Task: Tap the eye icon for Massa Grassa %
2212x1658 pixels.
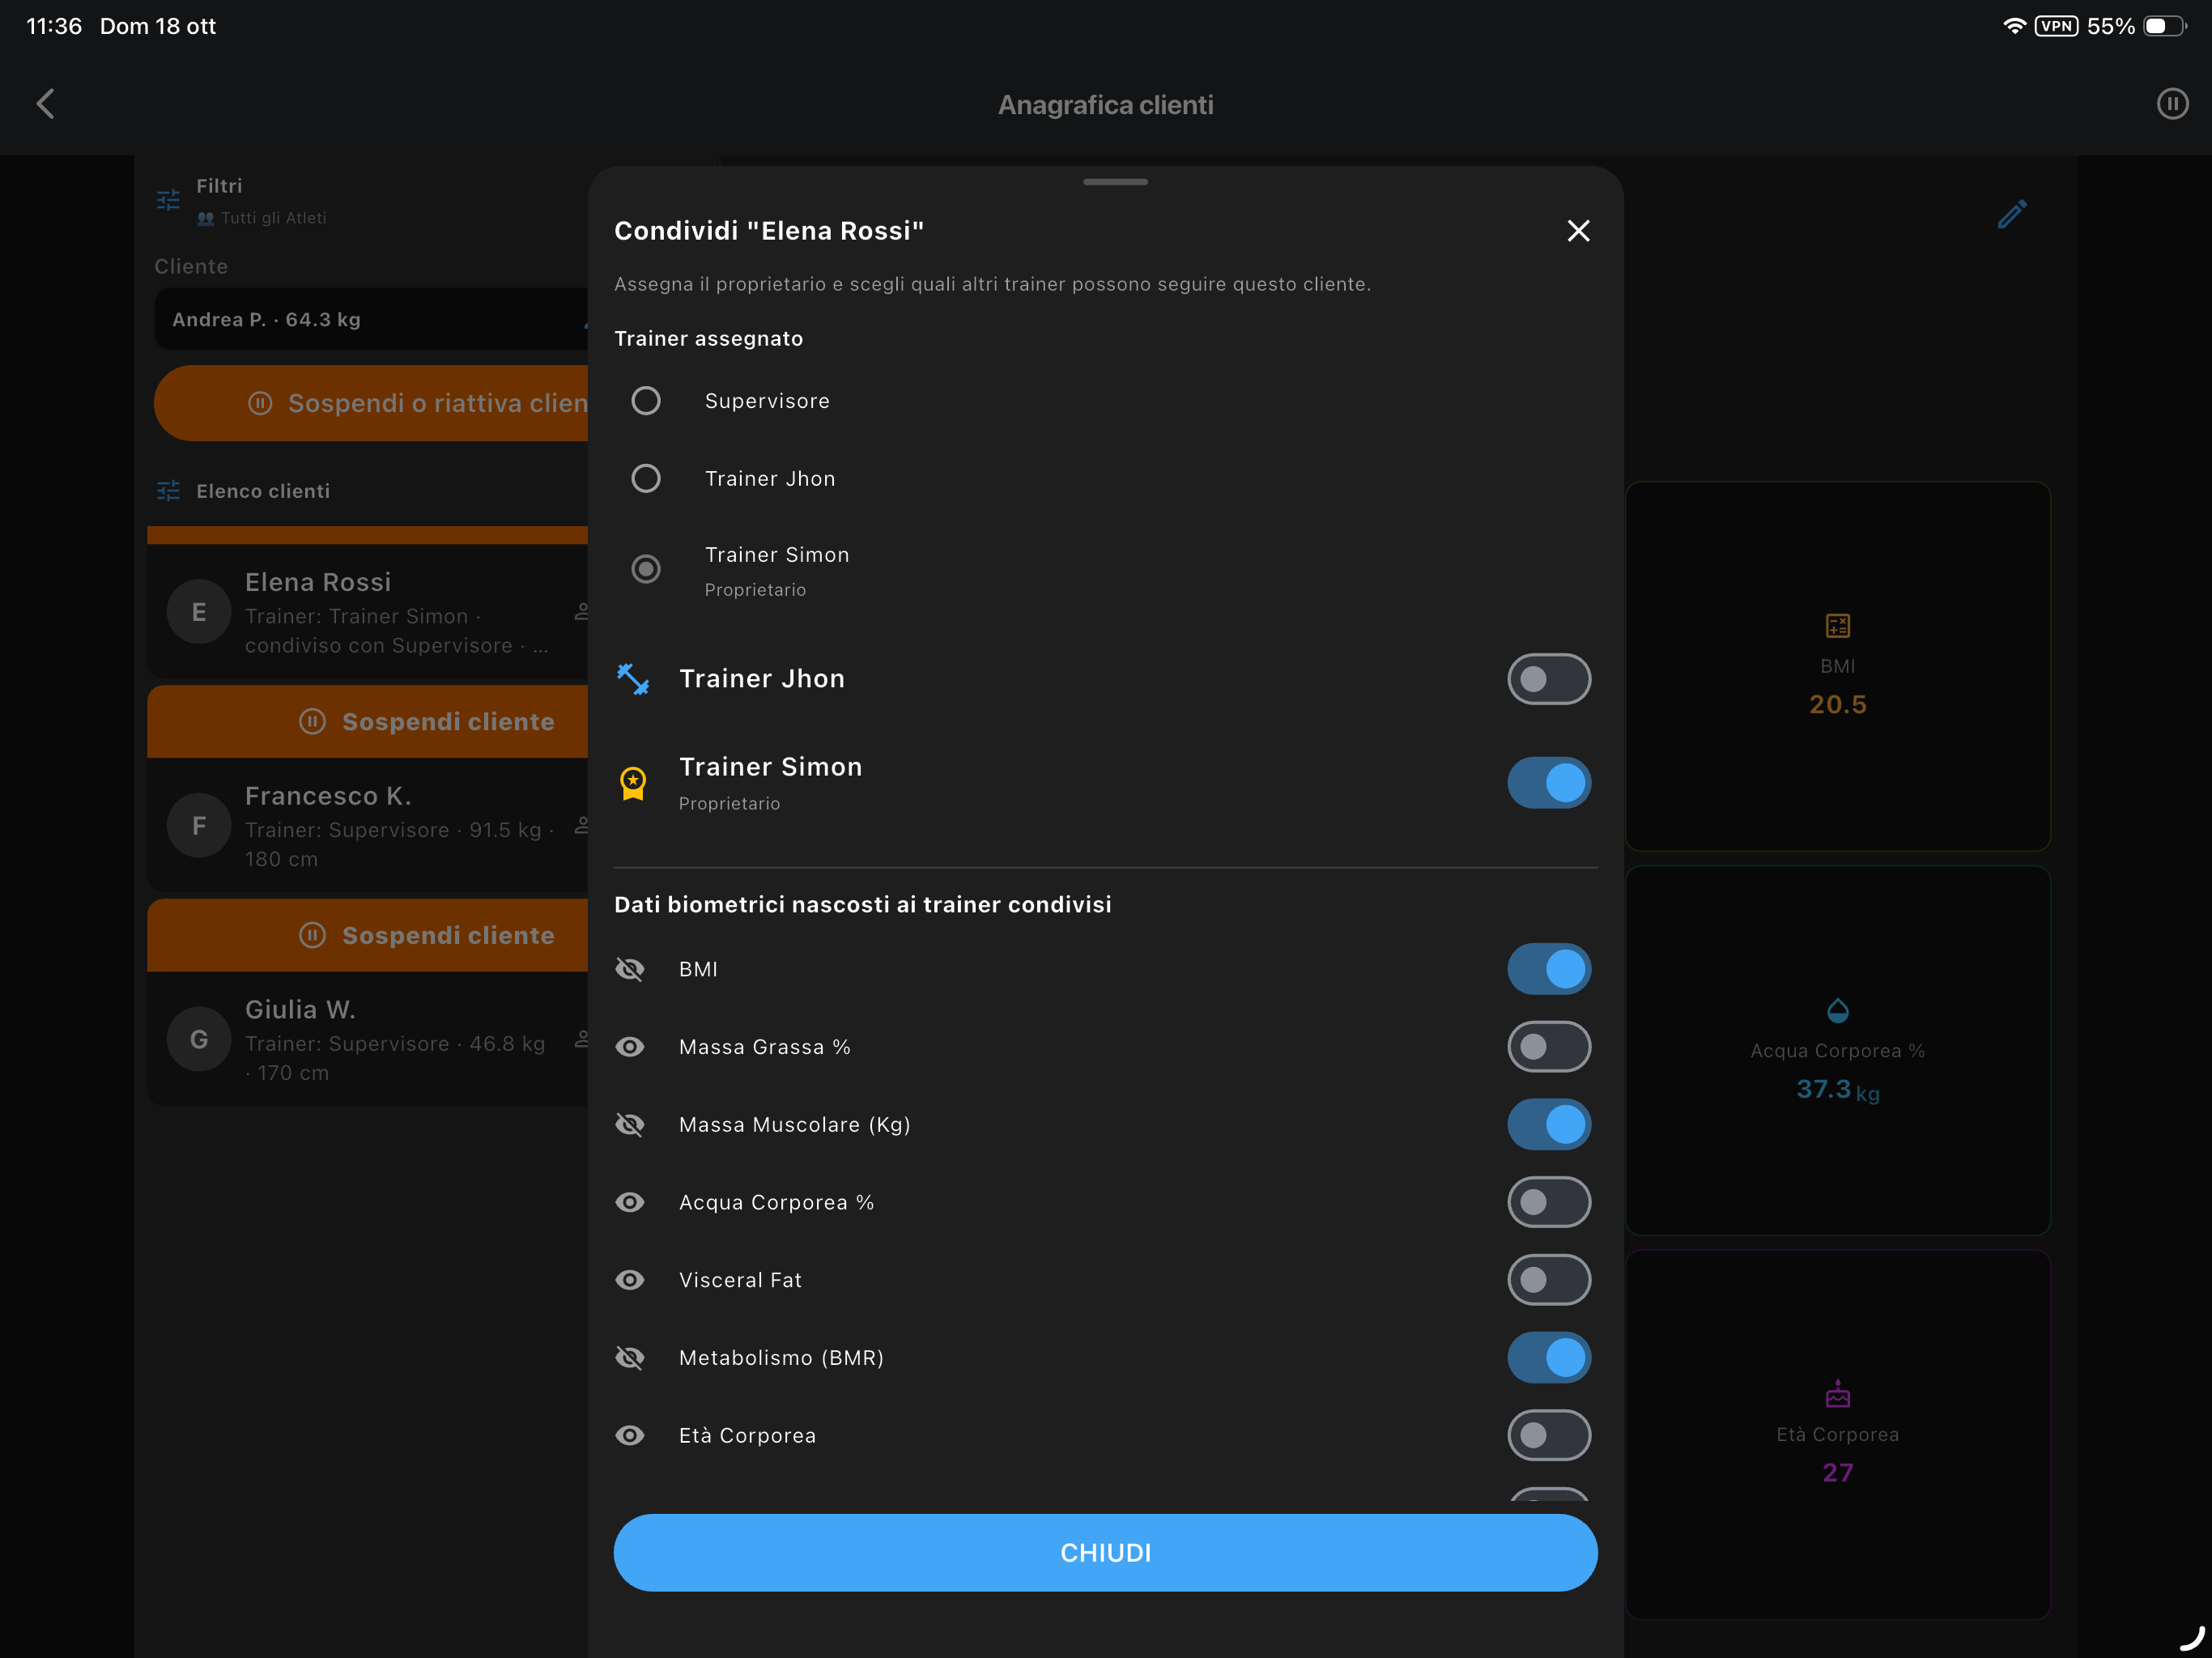Action: point(630,1047)
